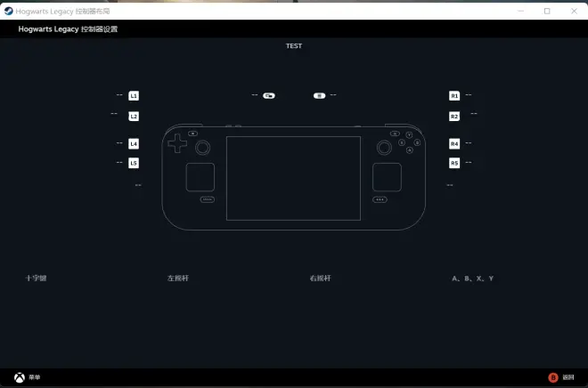Image resolution: width=588 pixels, height=388 pixels.
Task: Select the D-pad on the deck diagram
Action: pyautogui.click(x=177, y=143)
